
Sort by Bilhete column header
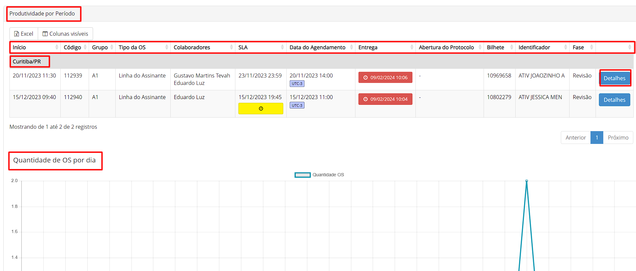[499, 48]
